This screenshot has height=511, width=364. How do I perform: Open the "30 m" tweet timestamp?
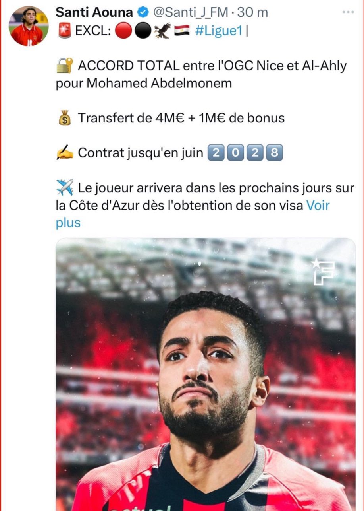pos(252,12)
